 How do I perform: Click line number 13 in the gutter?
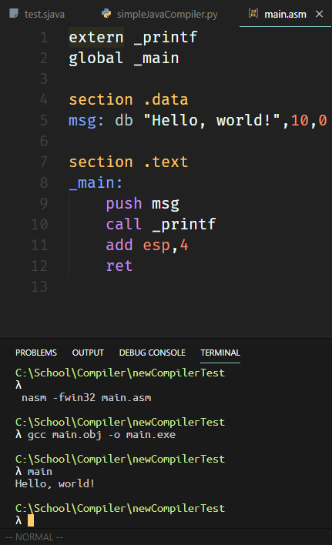pyautogui.click(x=39, y=287)
